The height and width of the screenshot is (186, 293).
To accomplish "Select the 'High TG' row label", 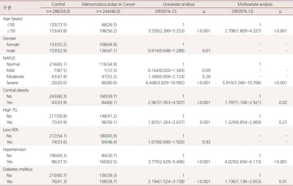I will 10,110.
